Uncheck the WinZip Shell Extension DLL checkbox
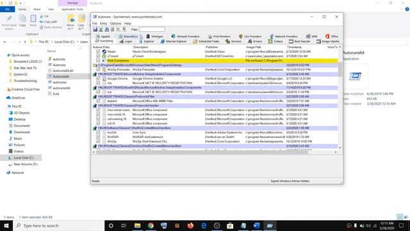Image resolution: width=410 pixels, height=231 pixels. pyautogui.click(x=98, y=141)
